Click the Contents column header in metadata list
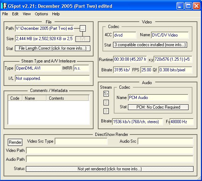 point(67,98)
